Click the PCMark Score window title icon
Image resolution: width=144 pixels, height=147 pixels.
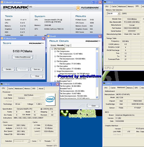[x=2, y=38]
